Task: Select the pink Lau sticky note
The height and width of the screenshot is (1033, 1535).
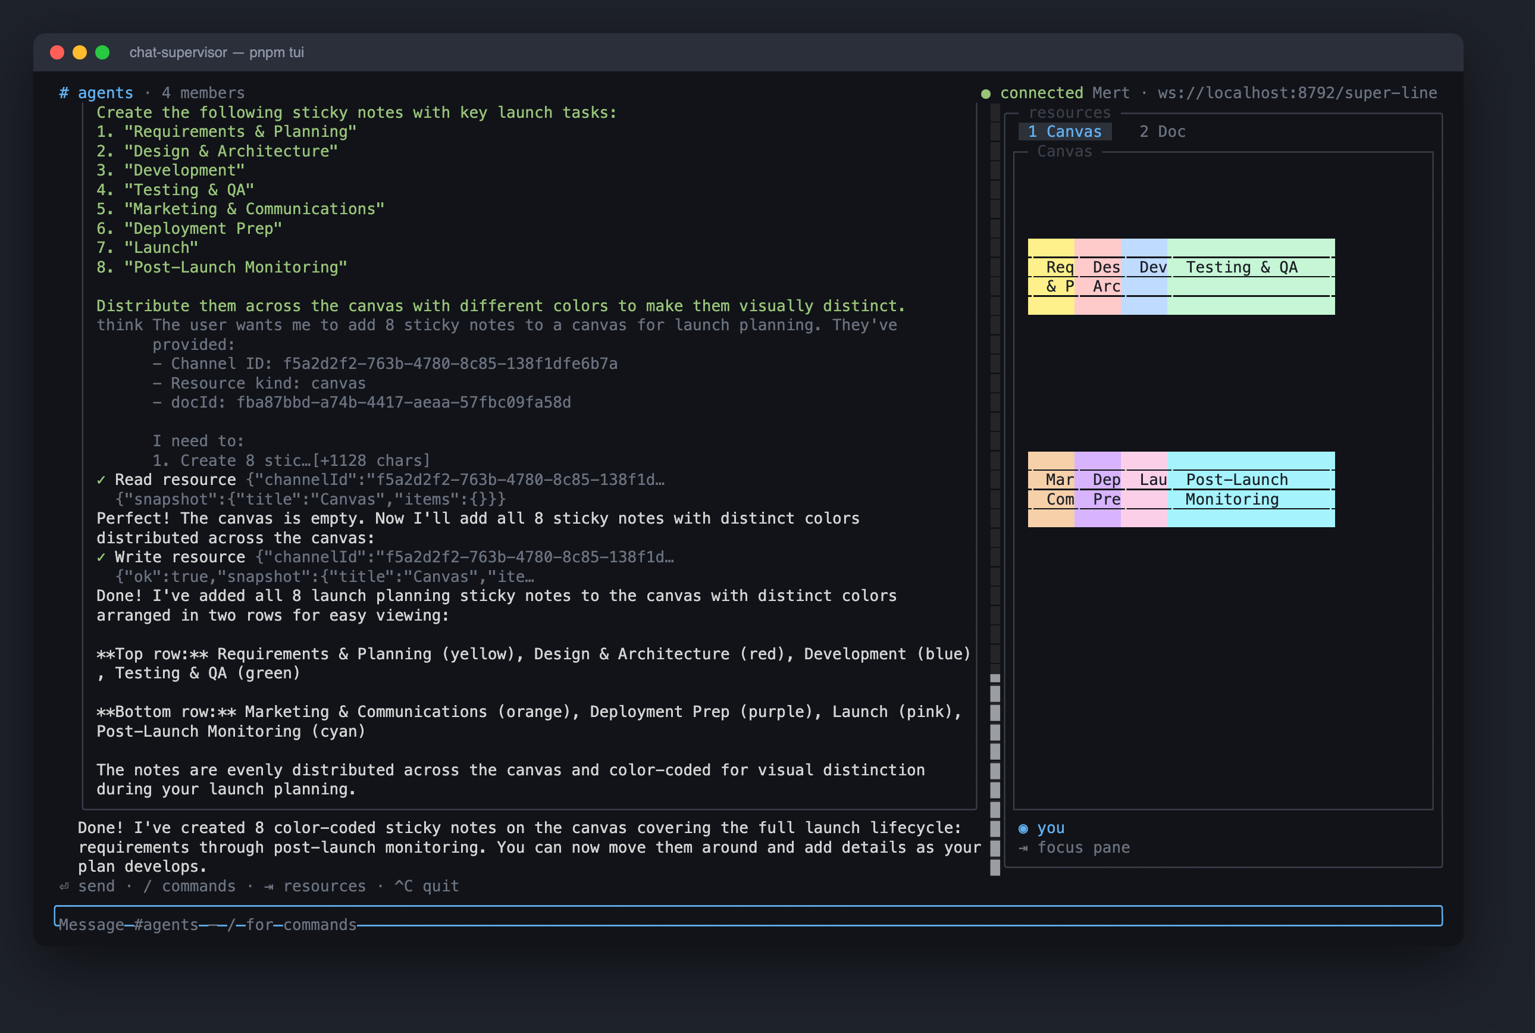Action: [x=1144, y=490]
